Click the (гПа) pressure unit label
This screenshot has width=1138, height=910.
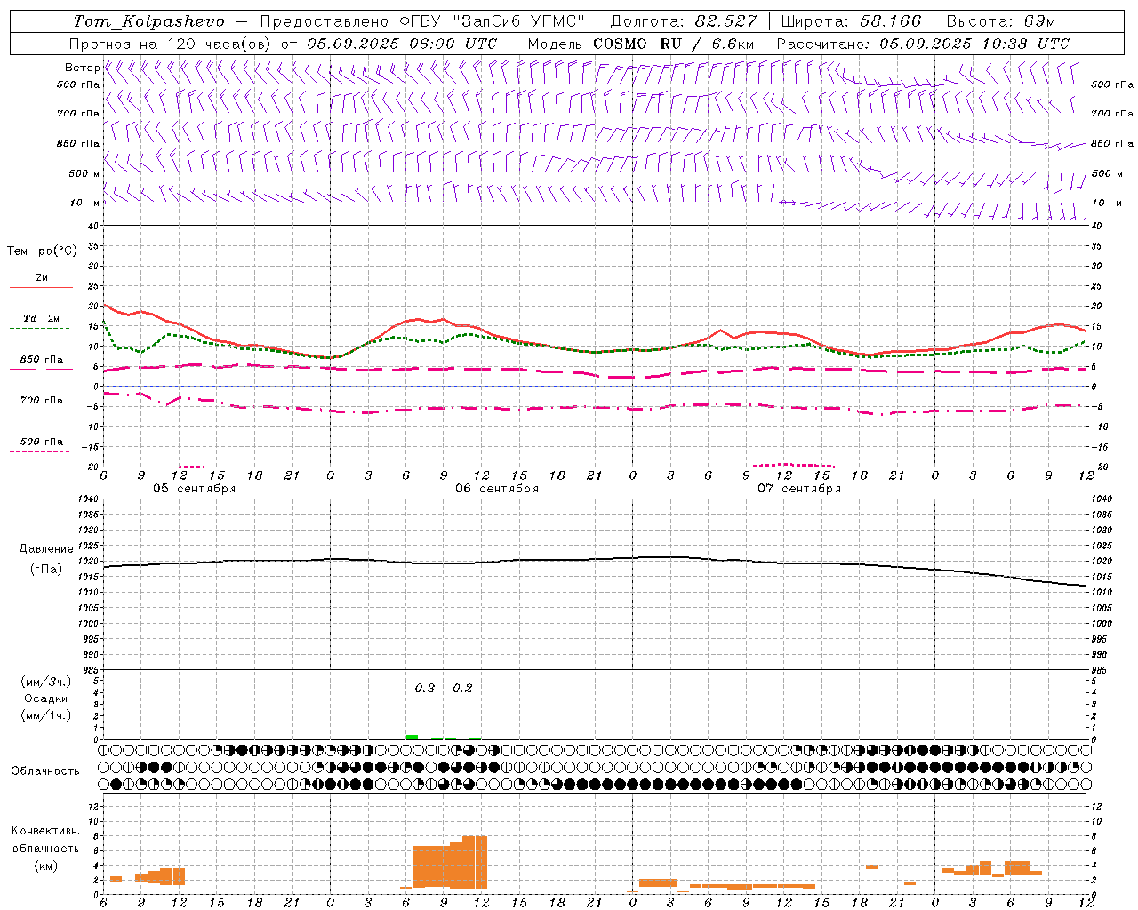(46, 570)
